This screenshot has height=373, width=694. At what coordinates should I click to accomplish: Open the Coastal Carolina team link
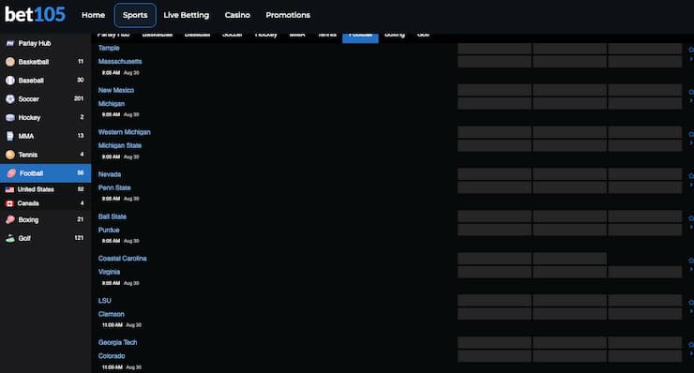pyautogui.click(x=122, y=259)
